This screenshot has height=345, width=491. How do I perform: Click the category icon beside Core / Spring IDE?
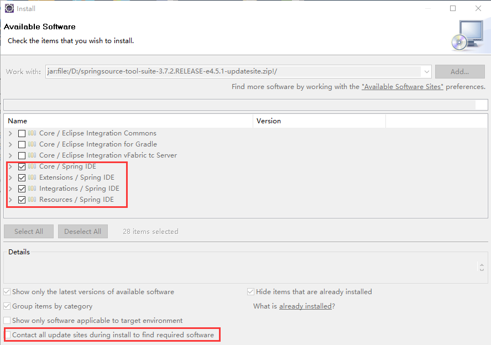click(32, 166)
